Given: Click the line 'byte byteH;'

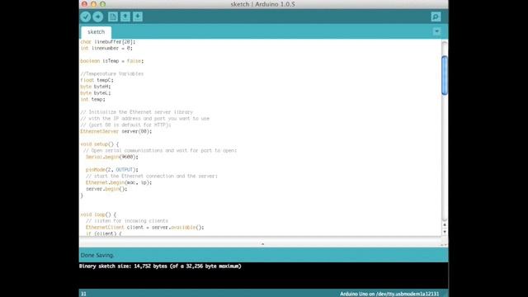Looking at the screenshot, I should (x=96, y=87).
